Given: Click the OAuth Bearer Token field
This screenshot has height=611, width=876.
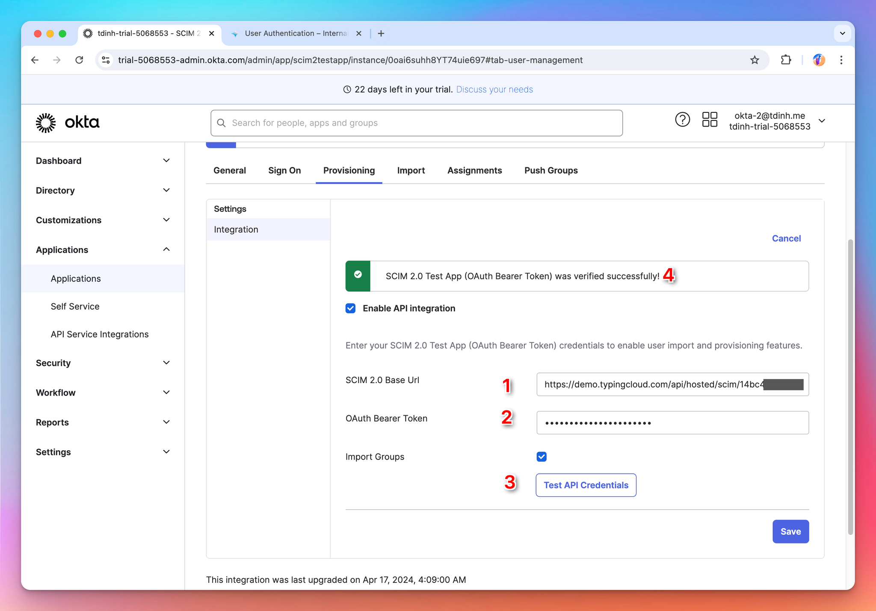Looking at the screenshot, I should [672, 423].
